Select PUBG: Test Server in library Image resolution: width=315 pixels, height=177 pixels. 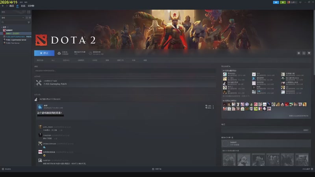tap(16, 43)
